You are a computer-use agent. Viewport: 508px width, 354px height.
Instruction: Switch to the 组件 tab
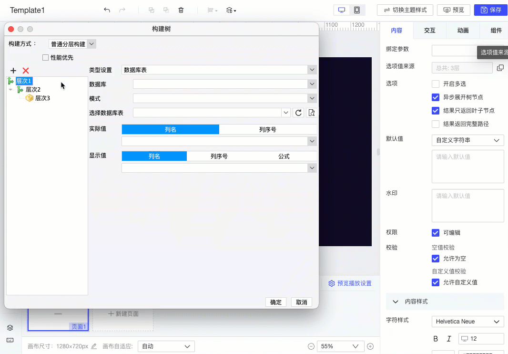(x=496, y=31)
